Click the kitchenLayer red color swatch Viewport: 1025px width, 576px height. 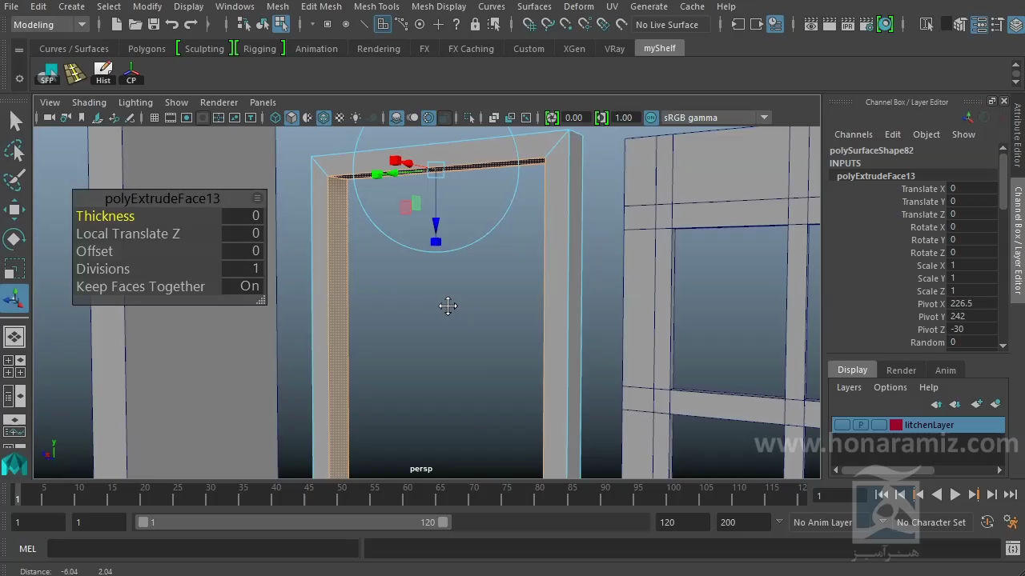896,425
